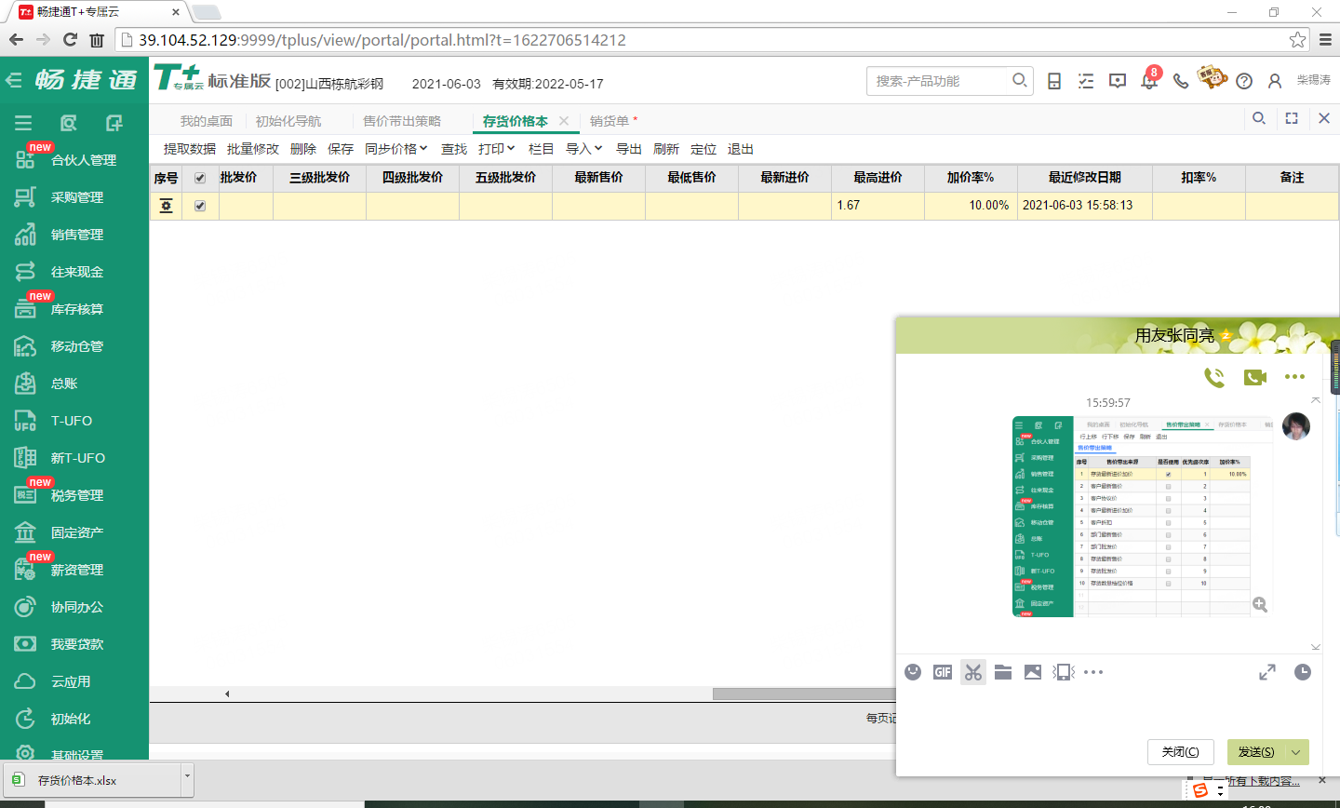This screenshot has height=808, width=1340.
Task: Click 导出 in toolbar
Action: click(x=629, y=149)
